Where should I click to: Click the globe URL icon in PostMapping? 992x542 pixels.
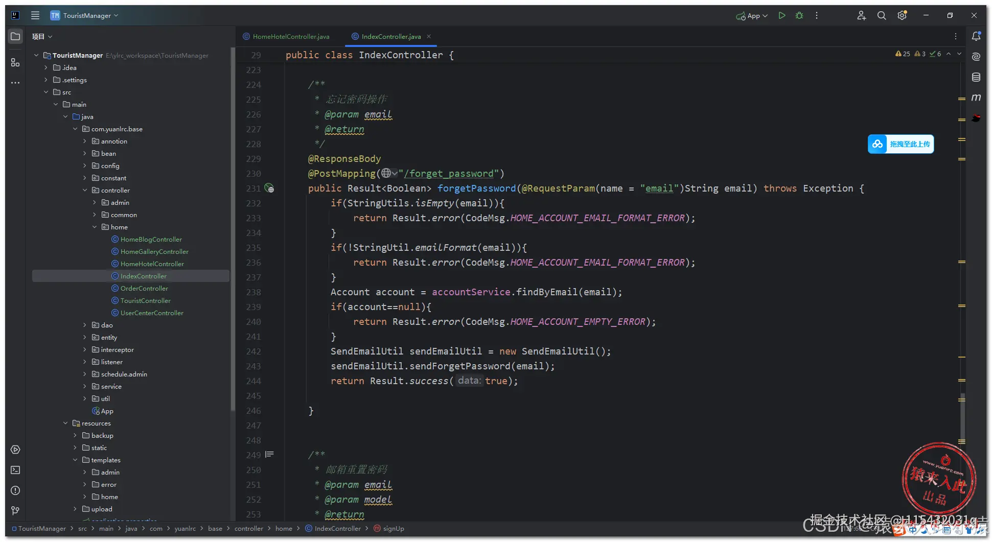tap(386, 174)
